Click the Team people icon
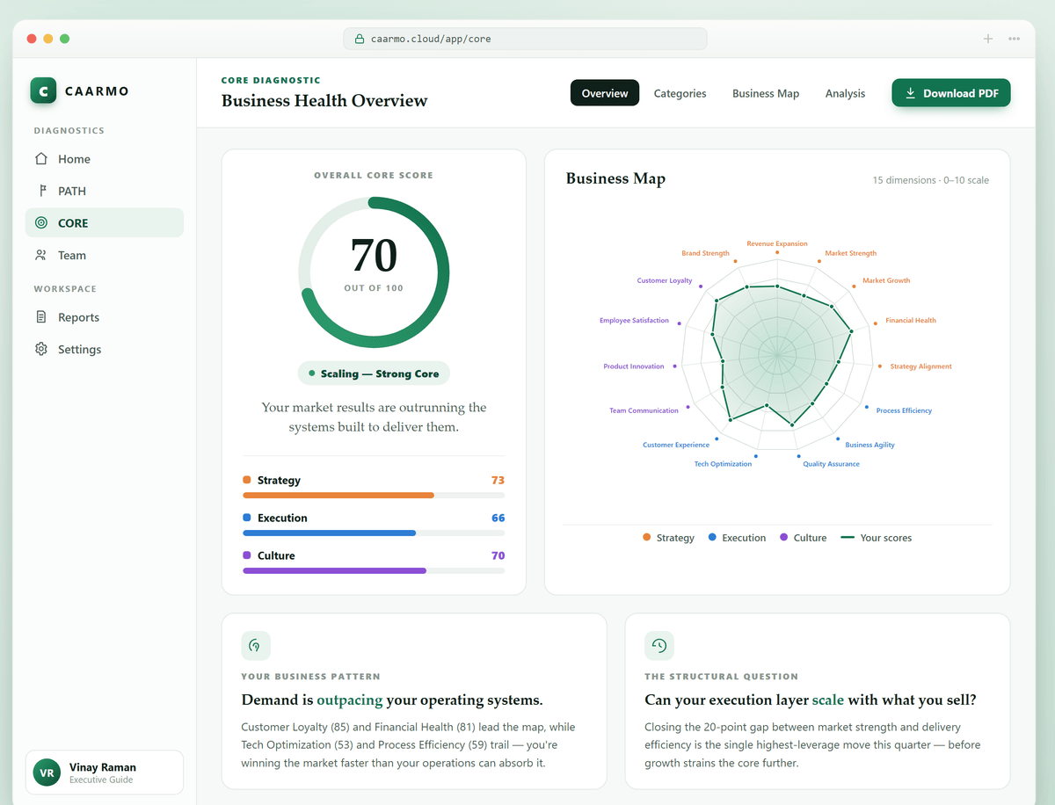 (x=41, y=255)
